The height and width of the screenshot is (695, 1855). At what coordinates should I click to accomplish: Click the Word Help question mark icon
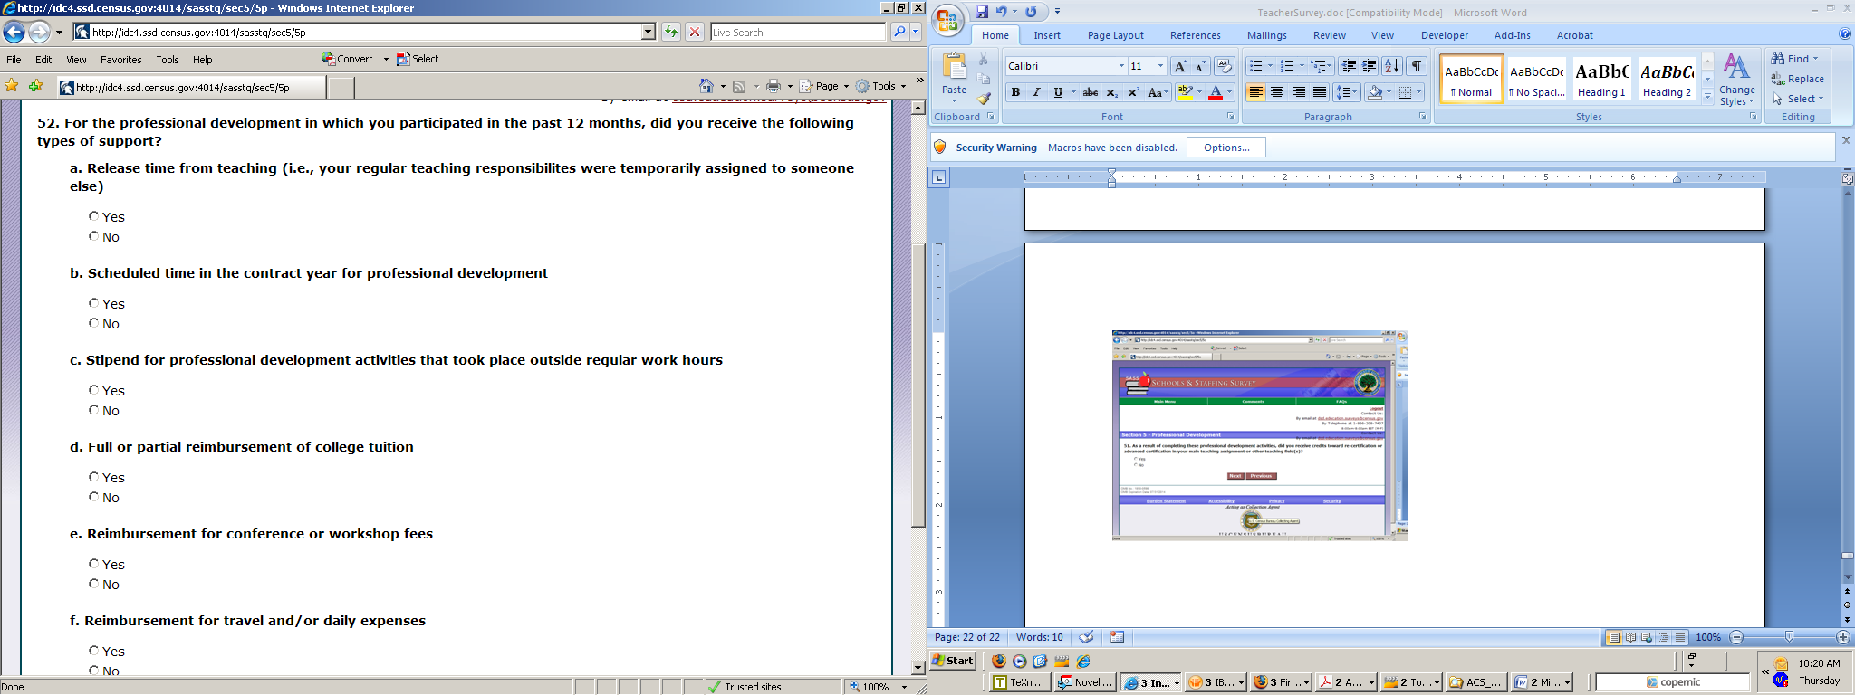pos(1845,34)
